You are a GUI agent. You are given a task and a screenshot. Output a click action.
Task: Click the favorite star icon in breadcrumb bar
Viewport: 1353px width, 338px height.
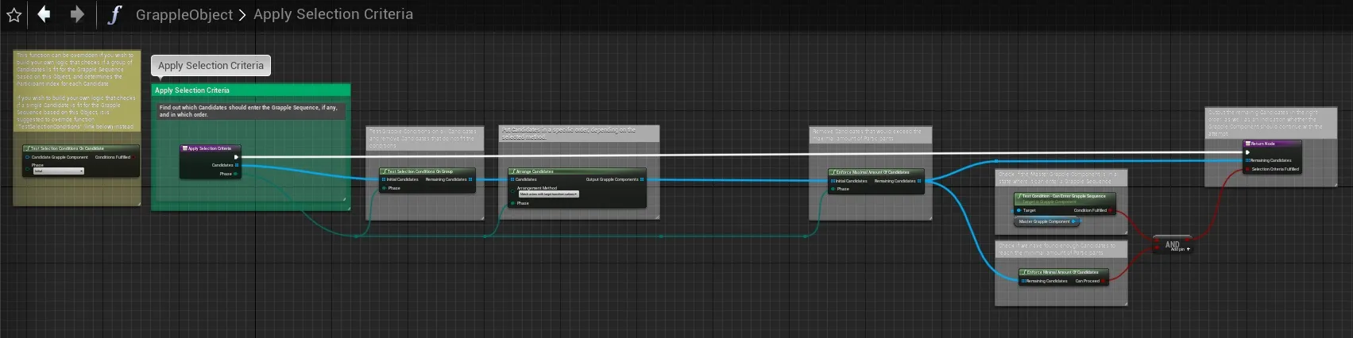click(14, 14)
